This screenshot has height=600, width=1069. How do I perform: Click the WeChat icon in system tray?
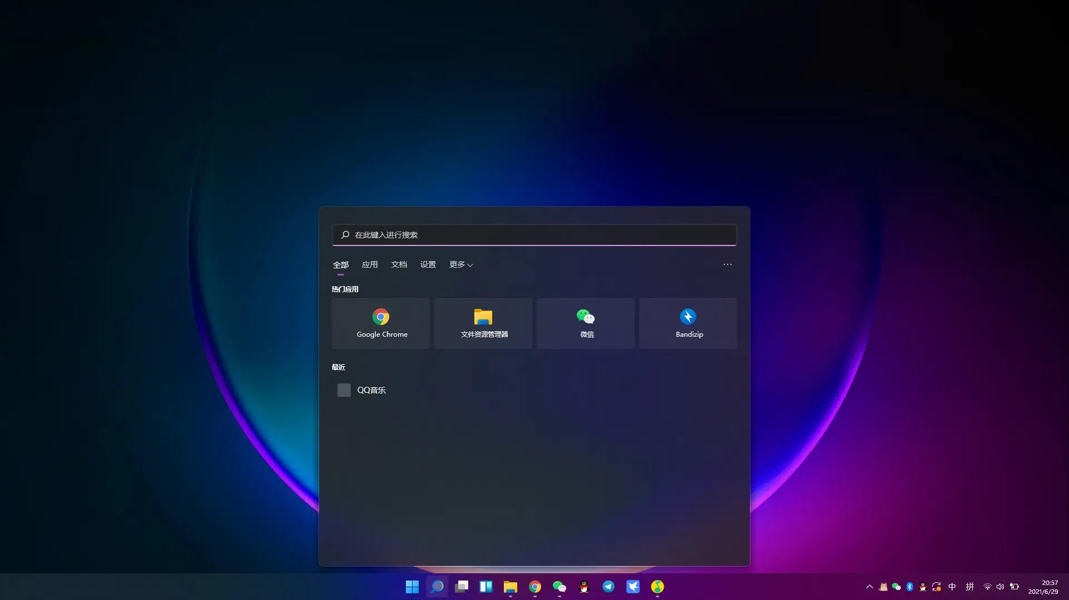coord(896,587)
